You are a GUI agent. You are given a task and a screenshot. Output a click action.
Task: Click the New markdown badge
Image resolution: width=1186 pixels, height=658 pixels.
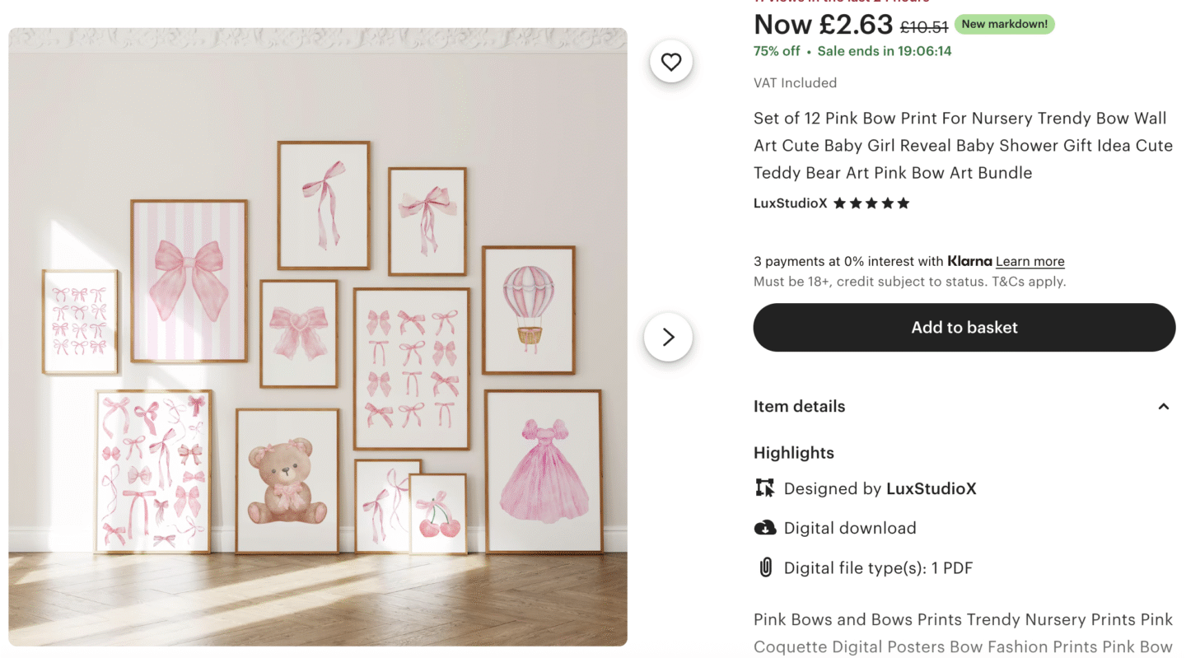tap(1004, 25)
